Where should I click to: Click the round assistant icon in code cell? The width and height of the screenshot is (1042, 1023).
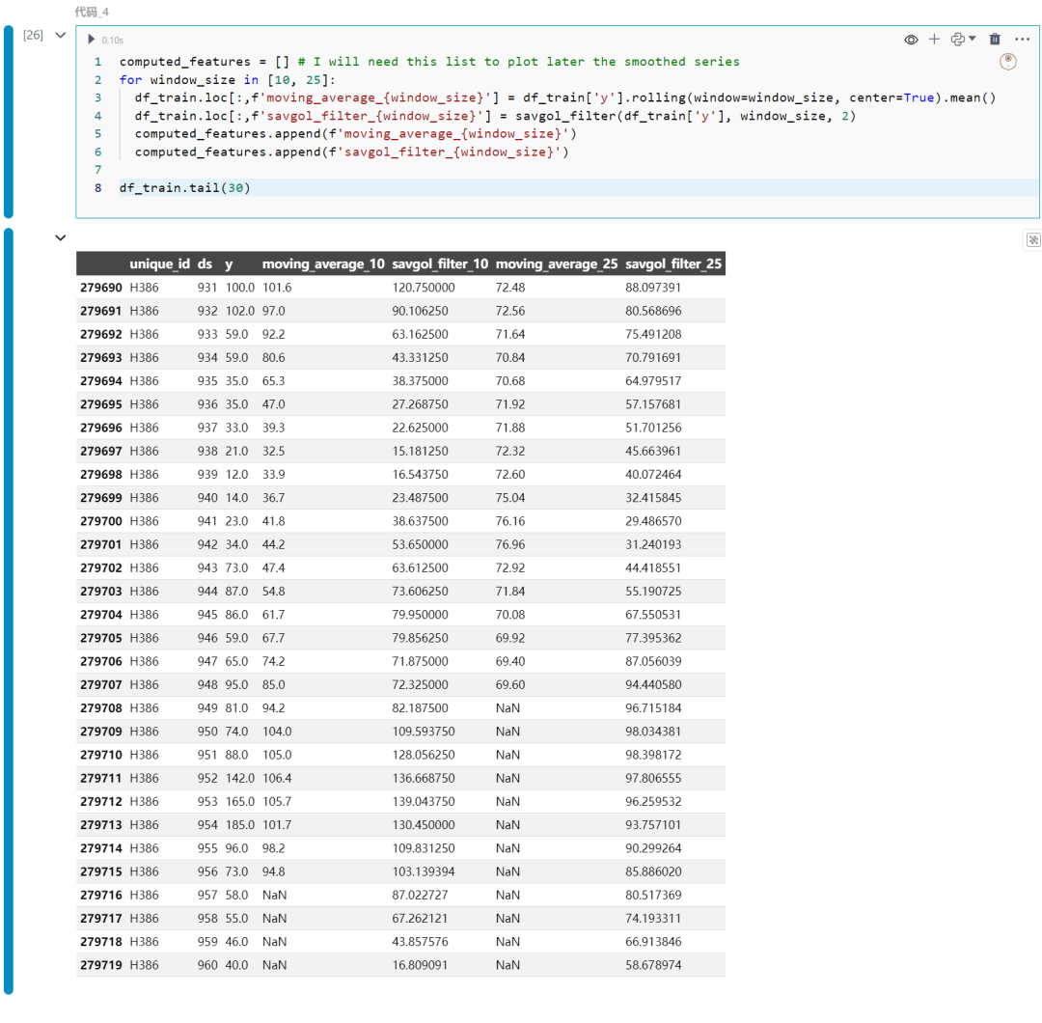(1008, 62)
